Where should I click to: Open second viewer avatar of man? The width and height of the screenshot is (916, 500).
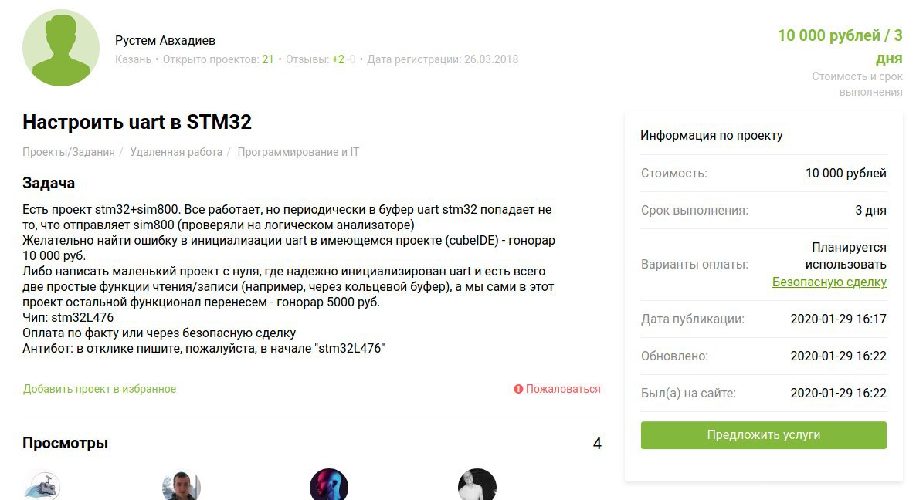(x=181, y=485)
